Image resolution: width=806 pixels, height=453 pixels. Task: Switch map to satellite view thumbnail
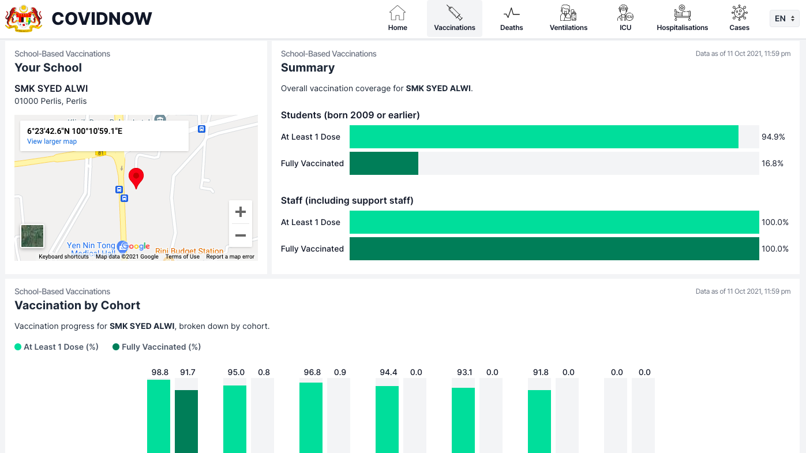click(x=32, y=236)
